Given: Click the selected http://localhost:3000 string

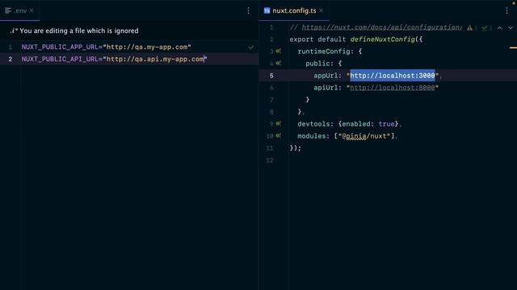Looking at the screenshot, I should pos(393,76).
